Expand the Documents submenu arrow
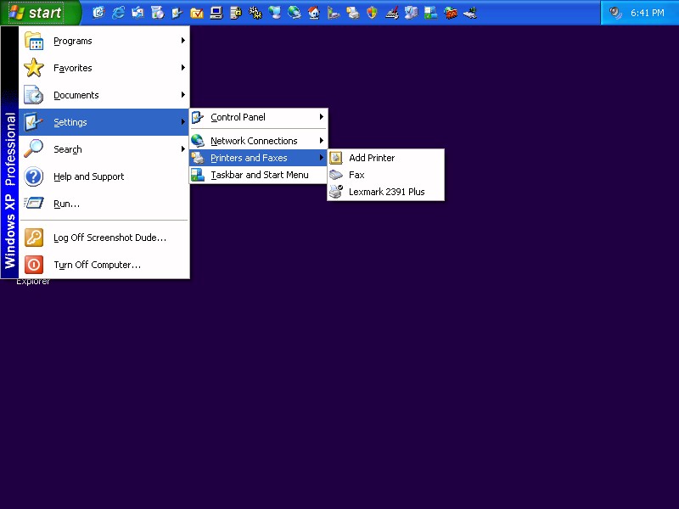The height and width of the screenshot is (509, 679). (x=182, y=95)
